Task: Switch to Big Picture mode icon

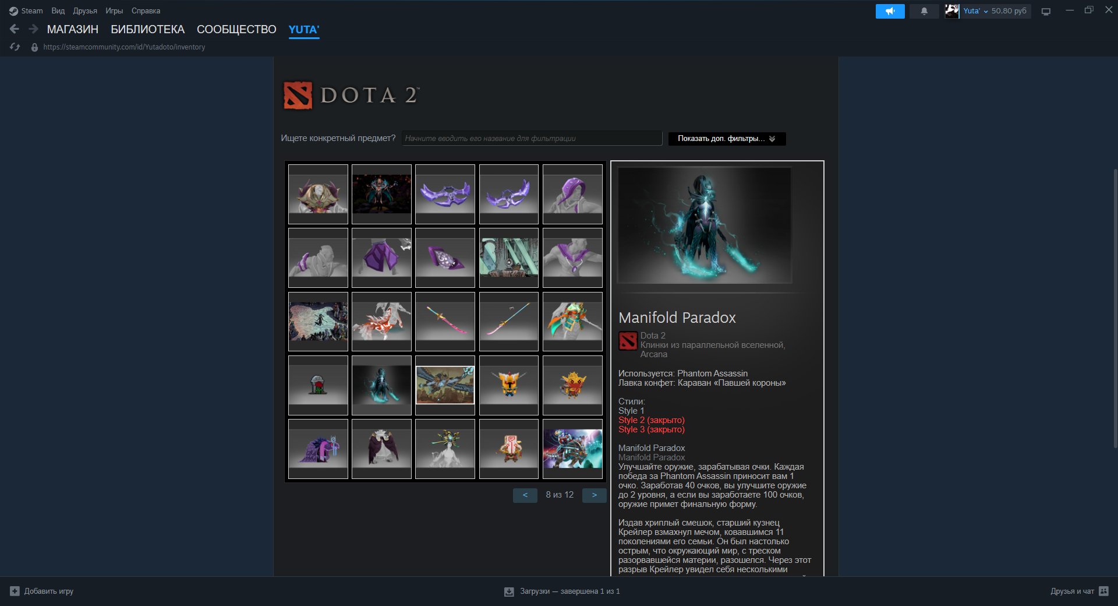Action: click(x=1046, y=11)
